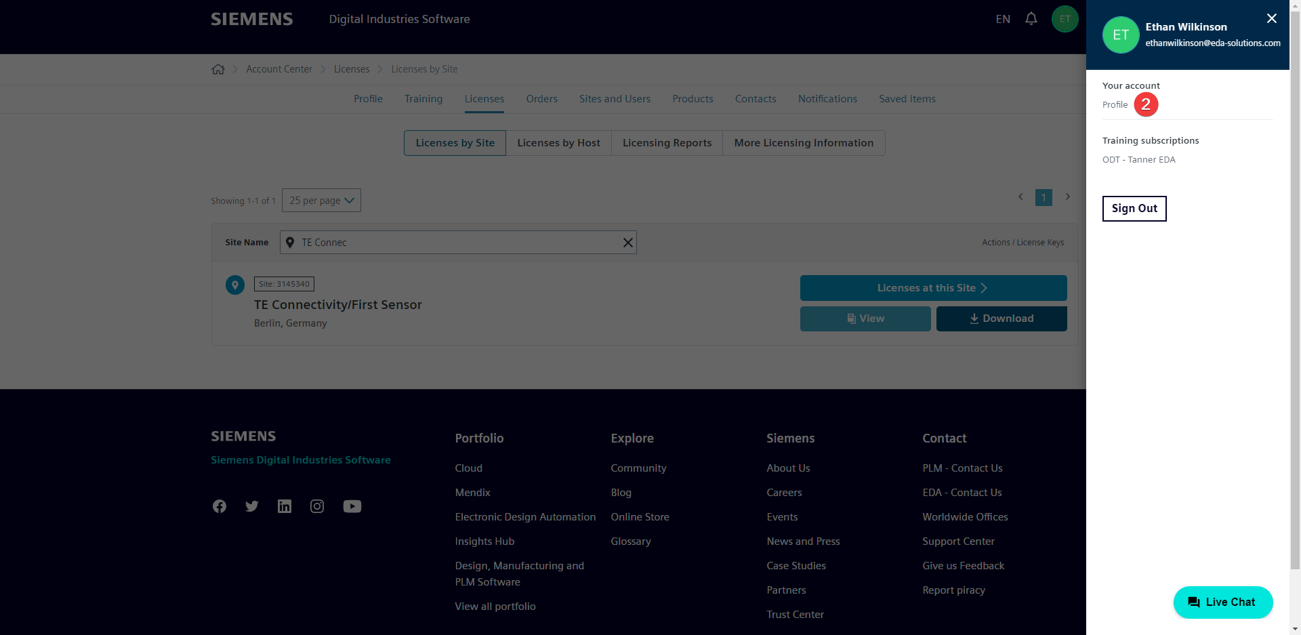Open Insights Hub link
The width and height of the screenshot is (1301, 635).
[x=484, y=541]
